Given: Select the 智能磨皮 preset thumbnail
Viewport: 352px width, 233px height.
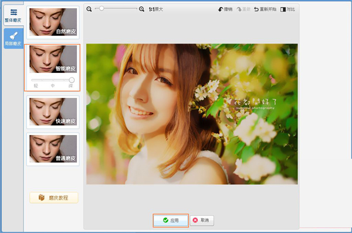Looking at the screenshot, I should [53, 59].
